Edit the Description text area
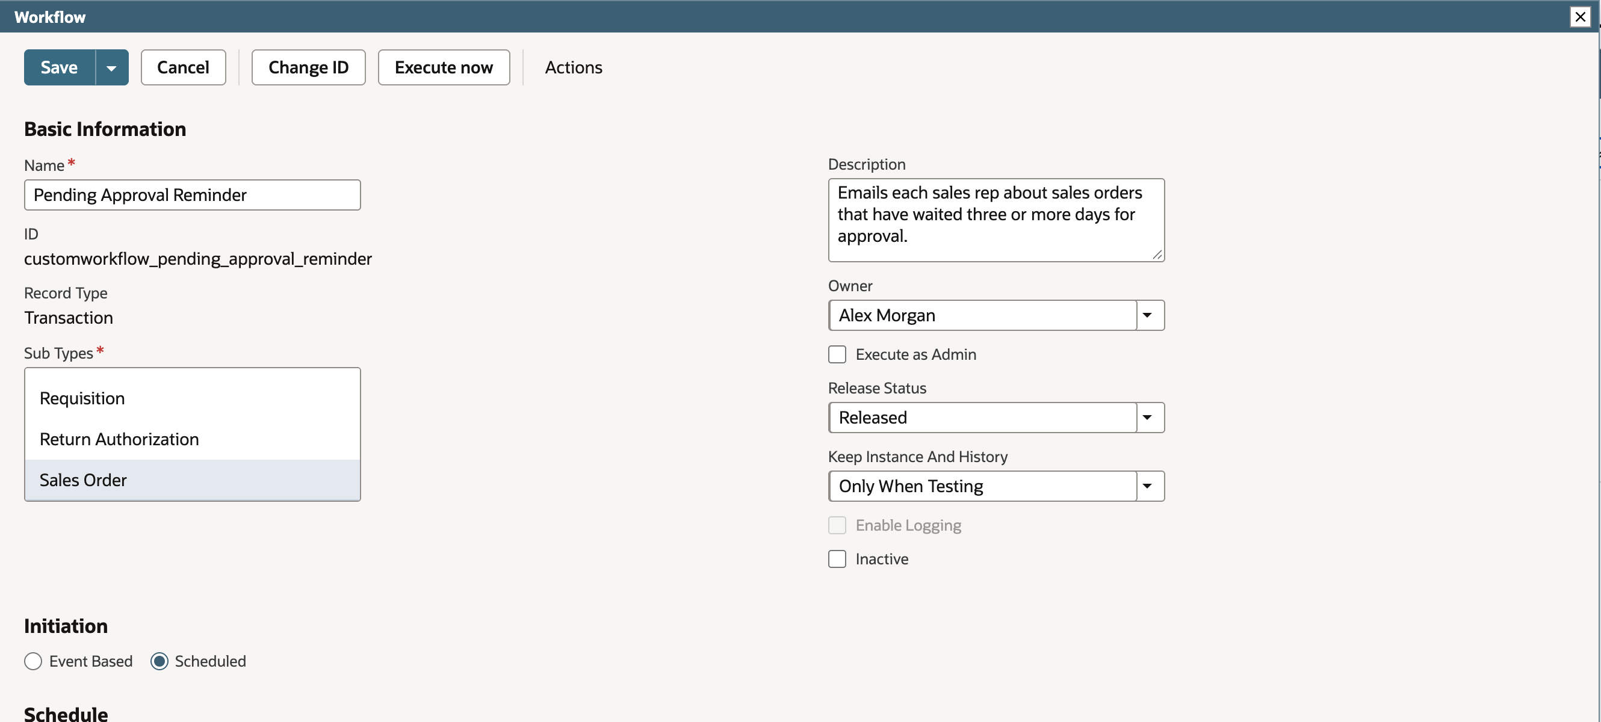This screenshot has height=722, width=1601. [x=996, y=220]
